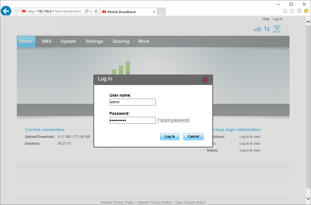The width and height of the screenshot is (311, 205).
Task: Open Huawei Privacy Policy
Action: [117, 202]
